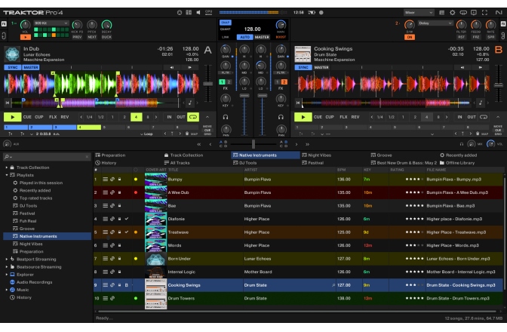This screenshot has width=507, height=332.
Task: Click the crossfader handle
Action: click(x=253, y=144)
